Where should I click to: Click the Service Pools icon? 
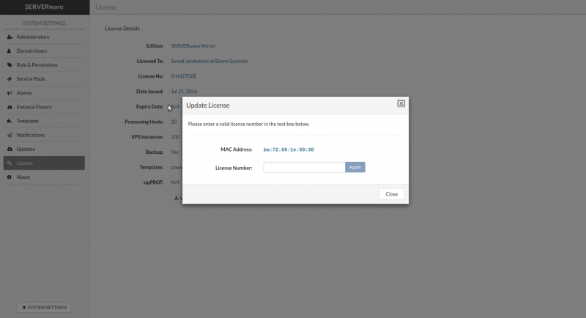pos(10,79)
